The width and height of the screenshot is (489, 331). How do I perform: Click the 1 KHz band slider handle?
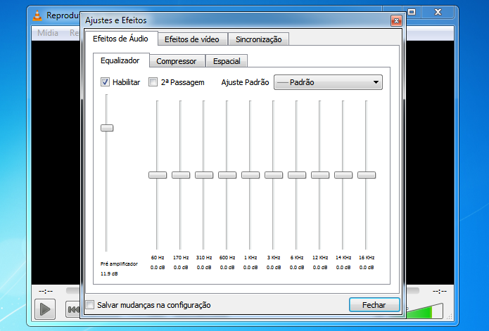(x=250, y=175)
